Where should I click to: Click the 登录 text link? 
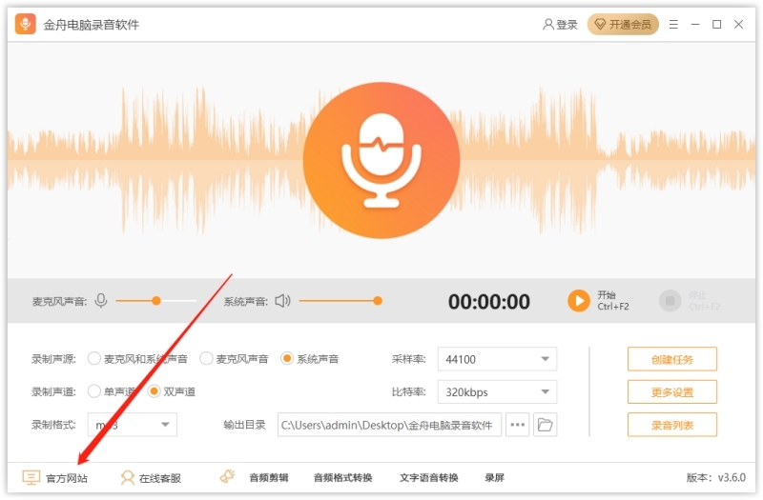coord(567,25)
